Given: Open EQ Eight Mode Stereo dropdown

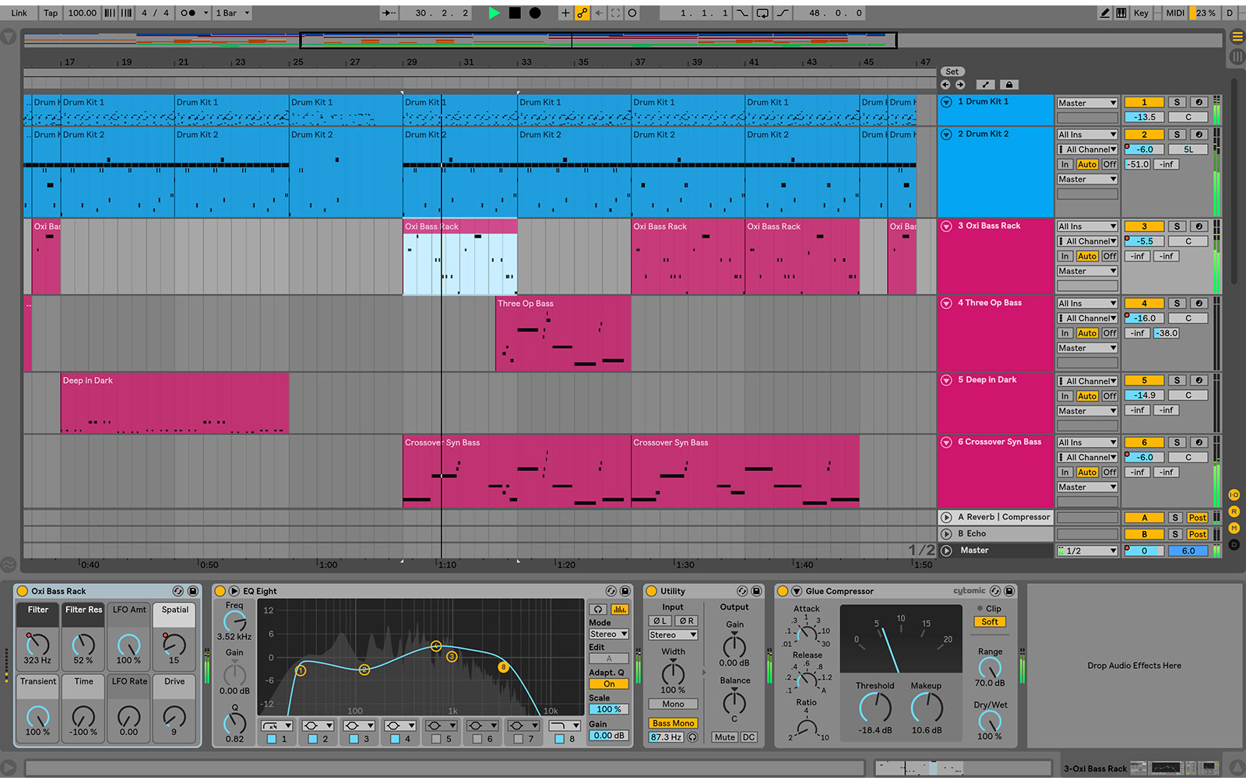Looking at the screenshot, I should point(609,635).
